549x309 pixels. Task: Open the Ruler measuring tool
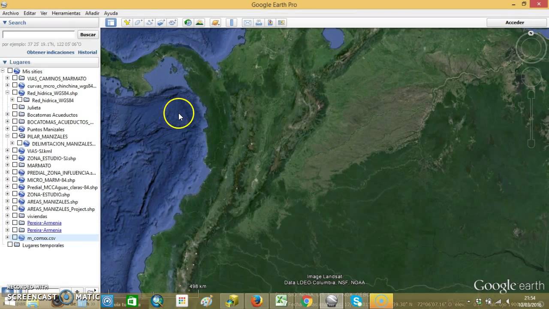[x=232, y=23]
